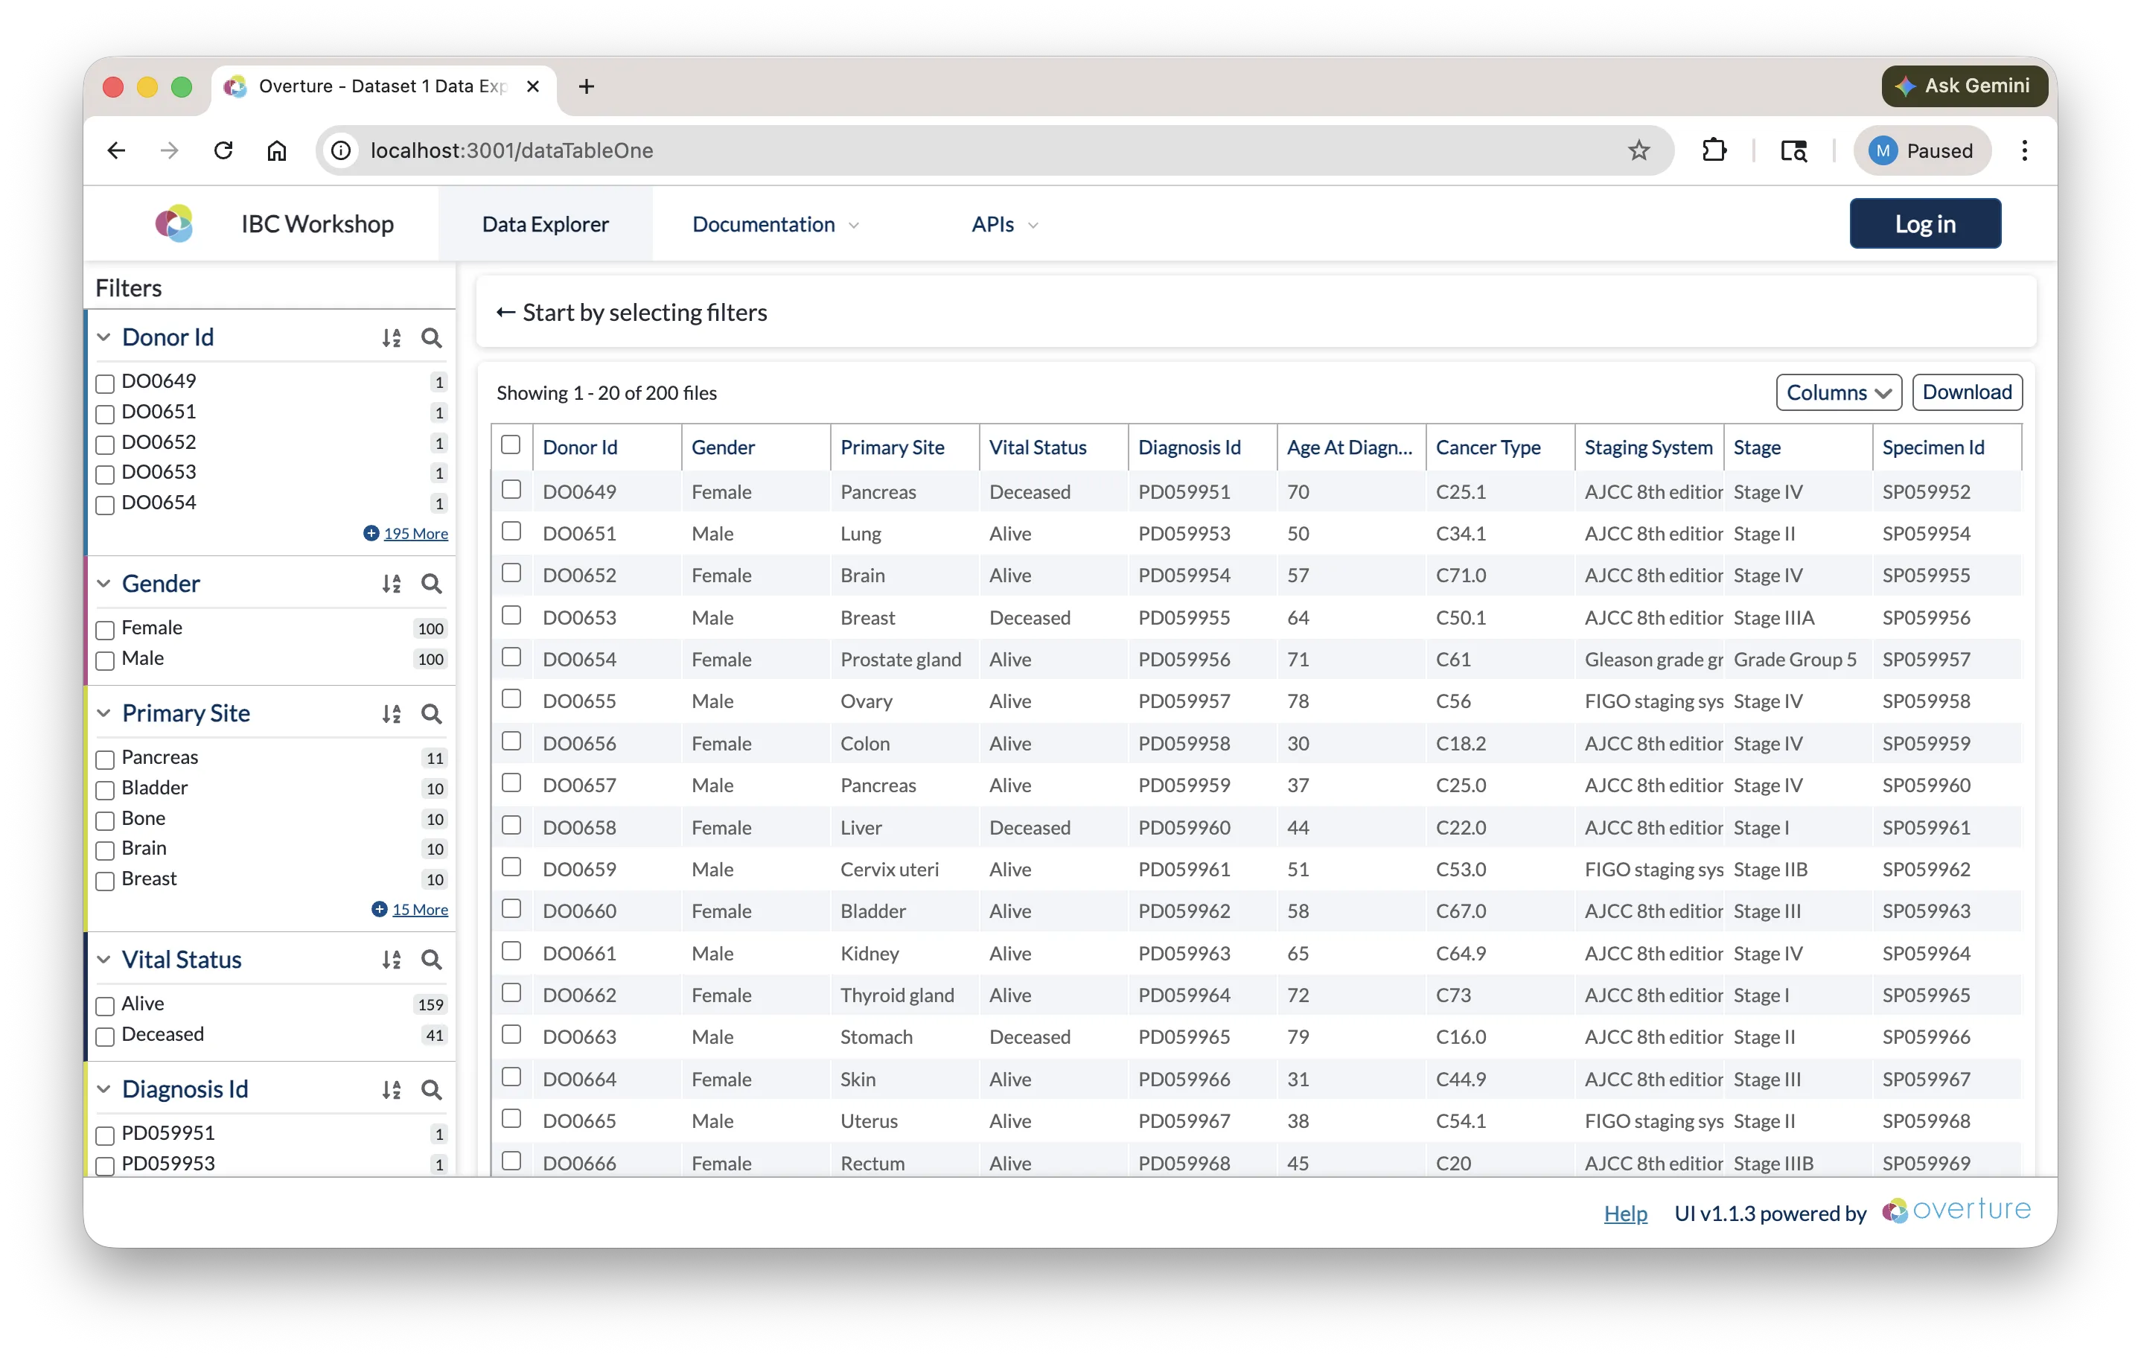Switch to the Data Explorer tab
Viewport: 2141px width, 1358px height.
point(545,225)
